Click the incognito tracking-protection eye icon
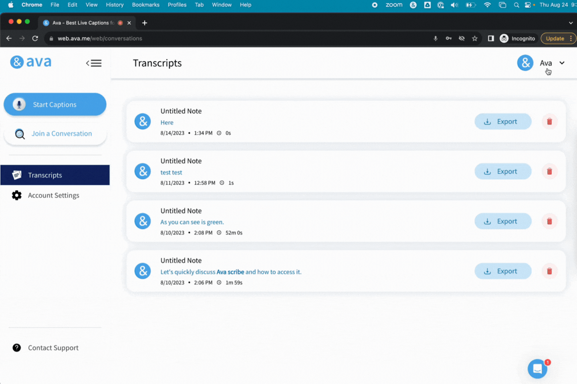The image size is (577, 384). point(462,38)
